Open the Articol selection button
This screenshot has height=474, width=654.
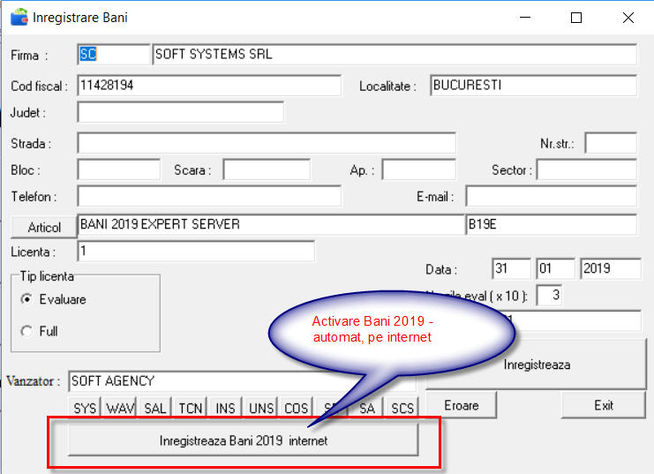(x=44, y=227)
